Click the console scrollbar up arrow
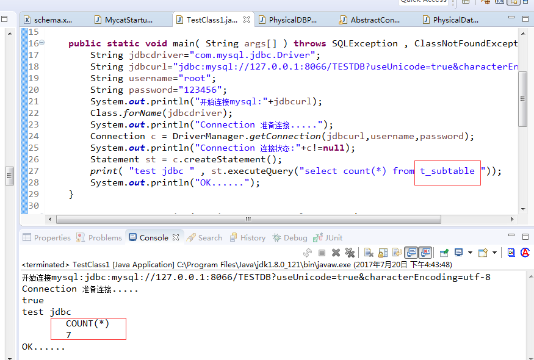534x360 pixels. click(530, 275)
